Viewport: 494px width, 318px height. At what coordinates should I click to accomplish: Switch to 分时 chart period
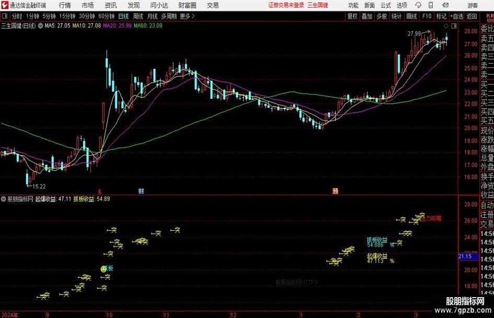click(x=17, y=16)
